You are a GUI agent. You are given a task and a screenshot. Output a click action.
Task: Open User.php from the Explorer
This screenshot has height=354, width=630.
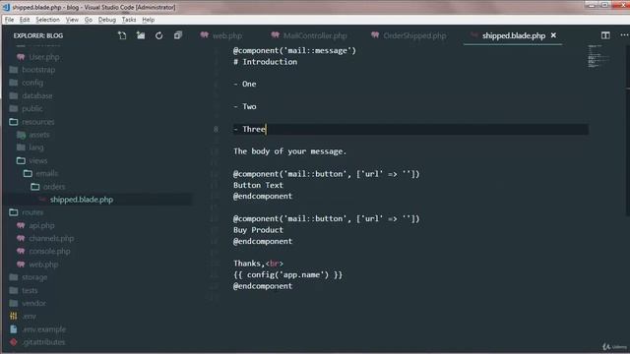pyautogui.click(x=44, y=57)
